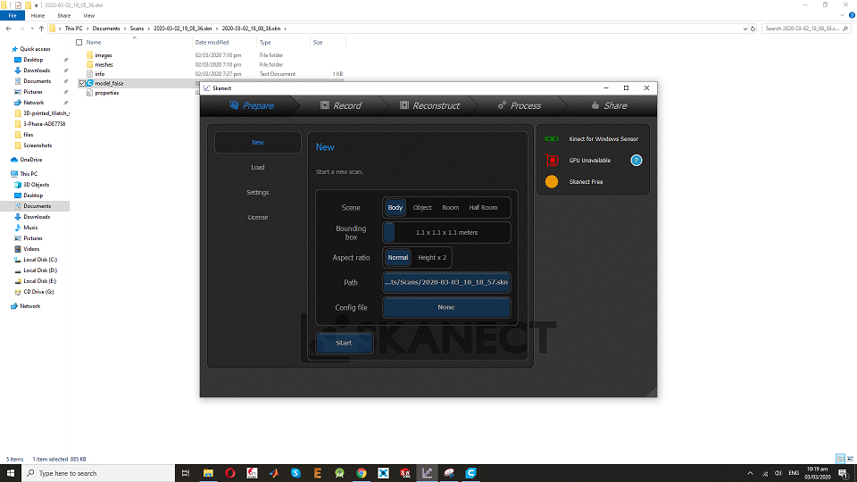
Task: Click Scans in the address breadcrumb
Action: click(x=137, y=29)
